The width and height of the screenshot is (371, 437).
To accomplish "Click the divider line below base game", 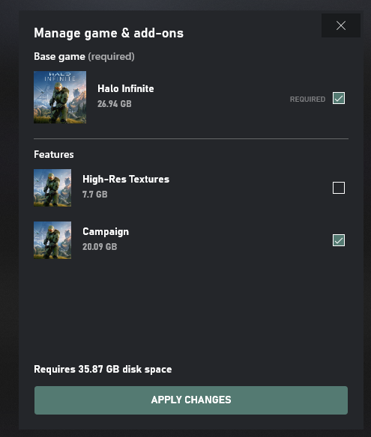I will [x=191, y=138].
